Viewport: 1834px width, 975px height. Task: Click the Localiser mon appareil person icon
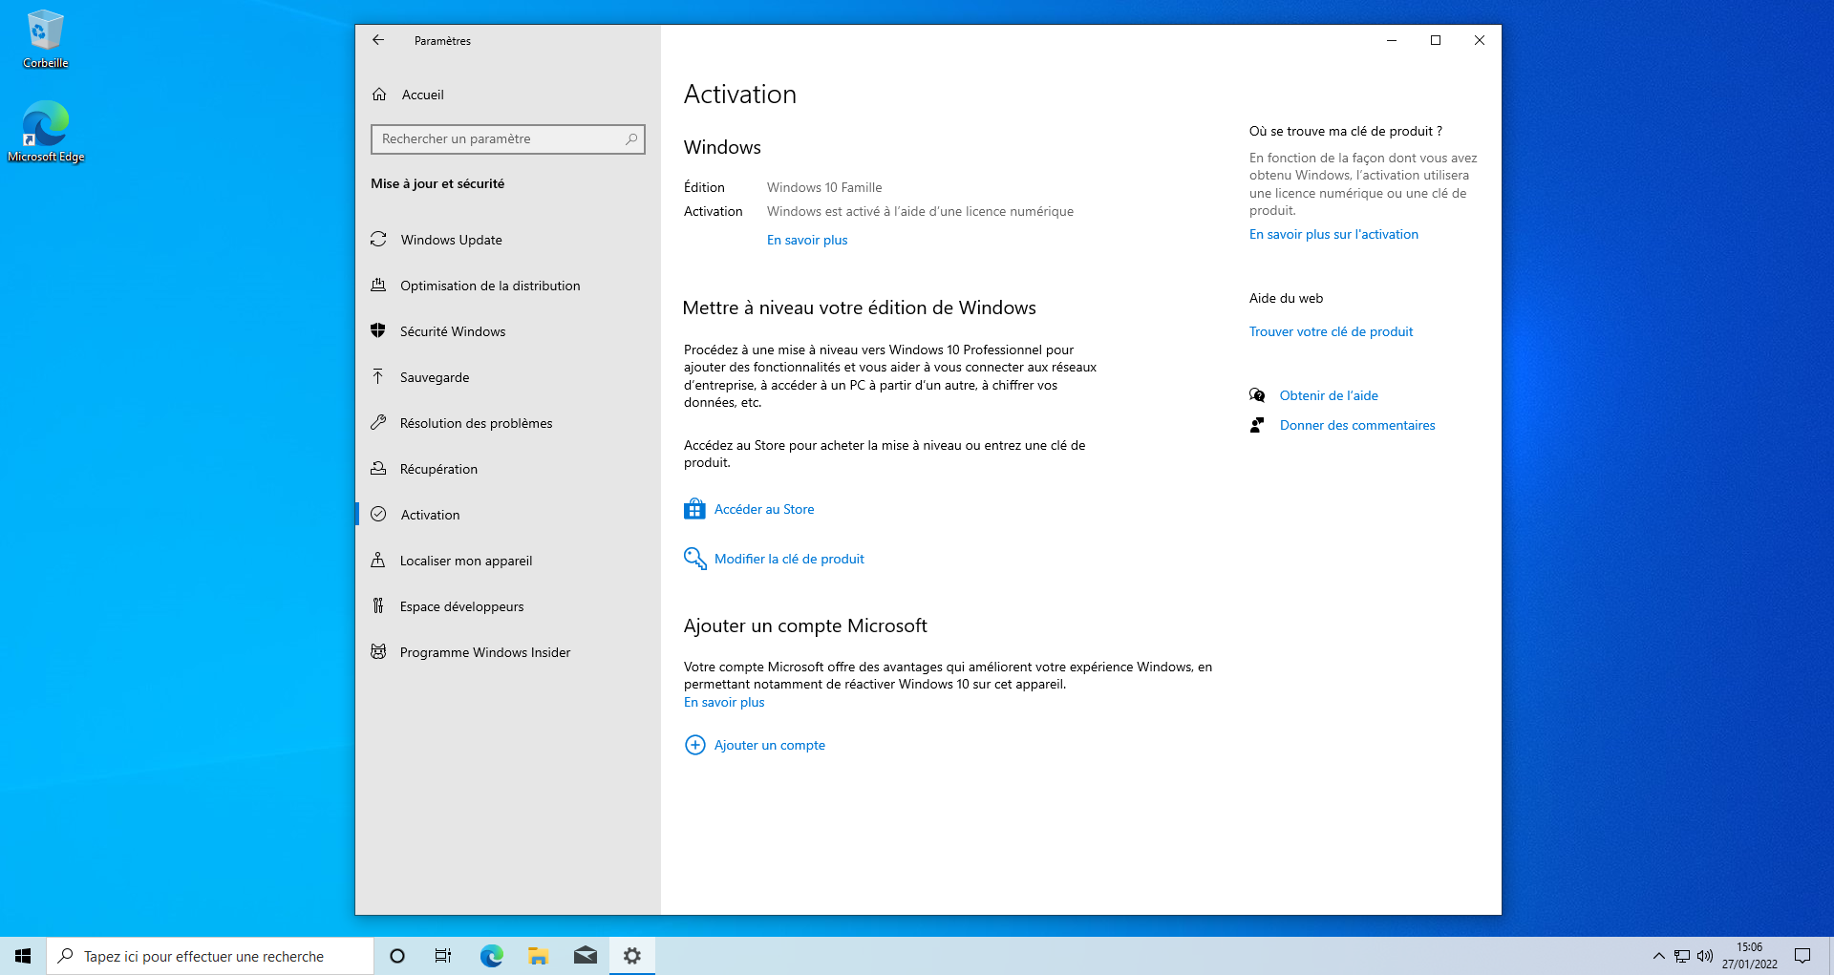378,560
